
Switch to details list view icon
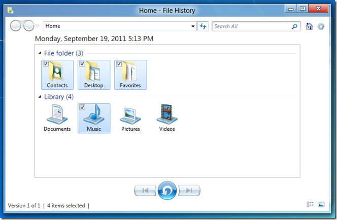click(310, 204)
